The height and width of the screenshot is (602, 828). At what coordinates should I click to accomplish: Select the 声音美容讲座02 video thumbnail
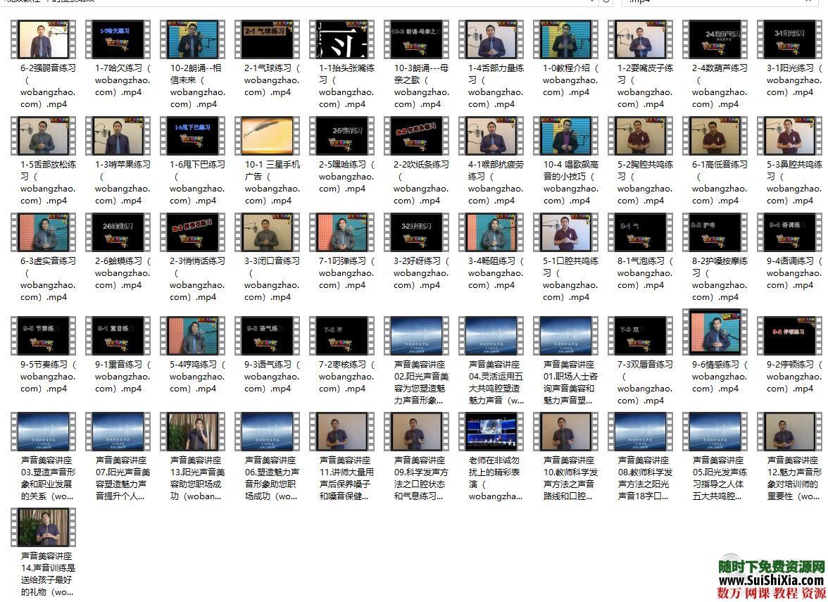(416, 337)
